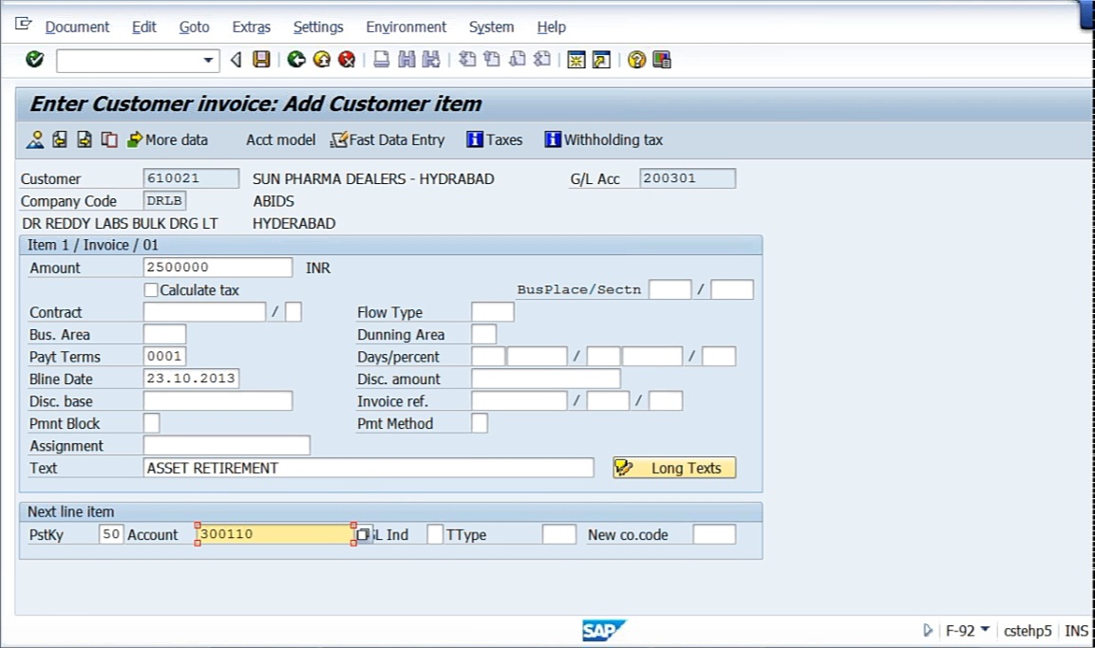Go to the next page icon

(x=518, y=60)
